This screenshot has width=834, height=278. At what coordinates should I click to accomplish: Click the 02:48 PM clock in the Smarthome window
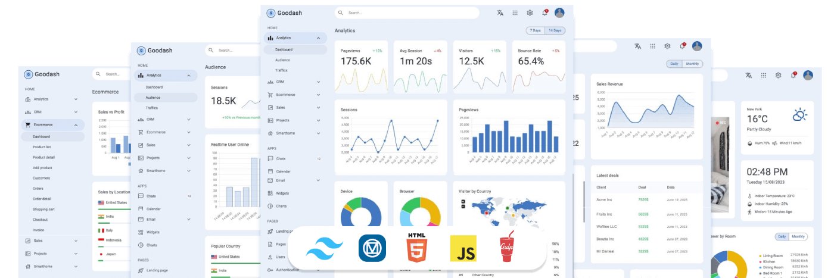click(x=767, y=171)
